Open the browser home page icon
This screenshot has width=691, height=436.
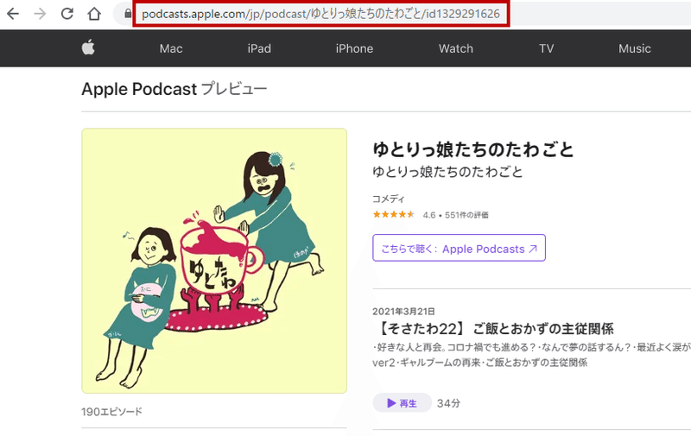[x=94, y=14]
